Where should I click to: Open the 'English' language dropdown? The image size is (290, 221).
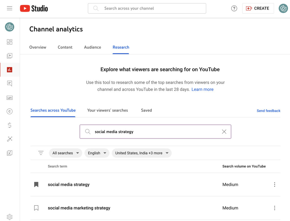[x=97, y=153]
